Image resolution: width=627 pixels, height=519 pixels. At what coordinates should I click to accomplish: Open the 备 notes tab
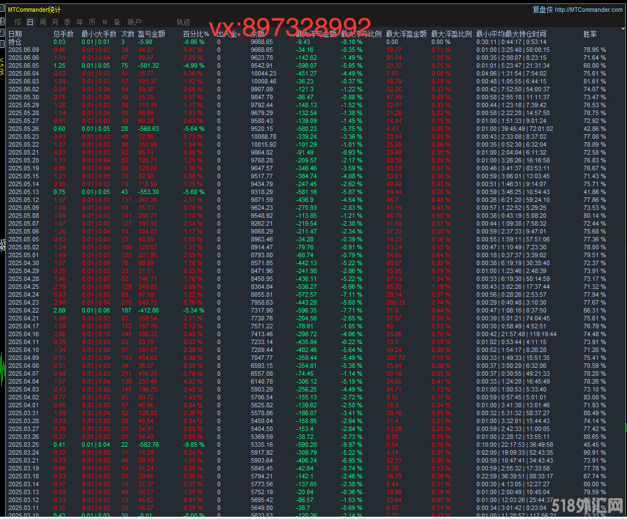point(117,22)
